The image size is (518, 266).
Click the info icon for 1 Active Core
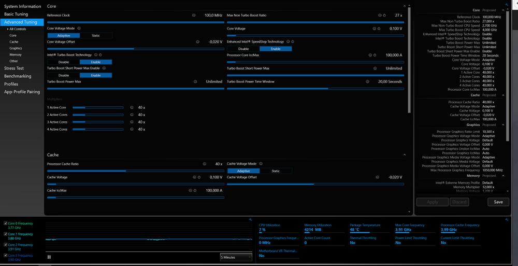coord(132,107)
